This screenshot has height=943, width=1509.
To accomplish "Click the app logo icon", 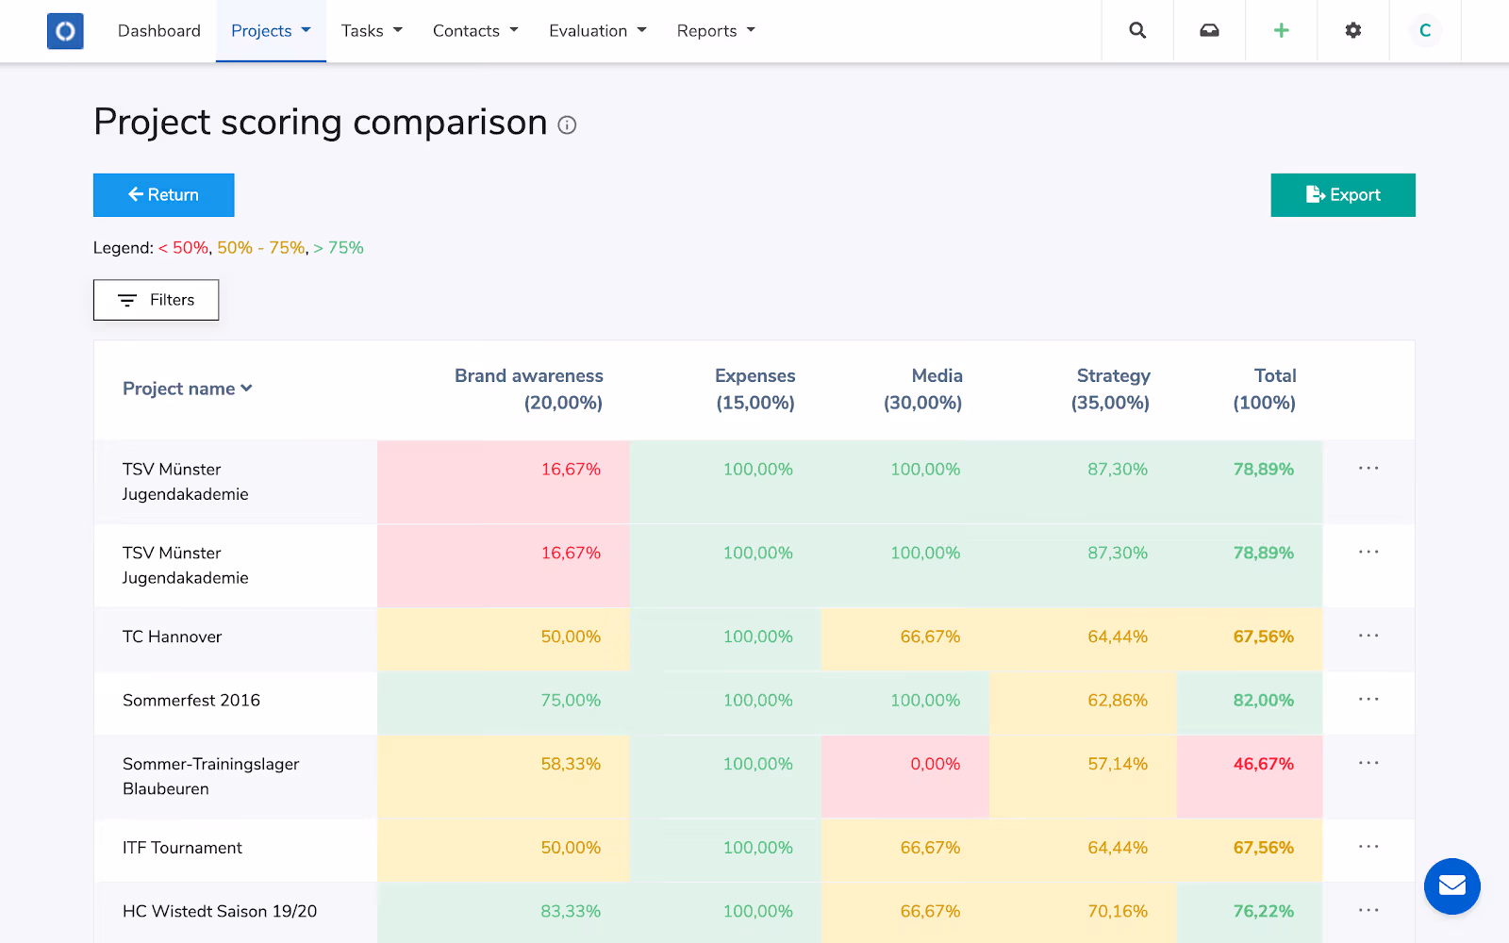I will tap(65, 31).
